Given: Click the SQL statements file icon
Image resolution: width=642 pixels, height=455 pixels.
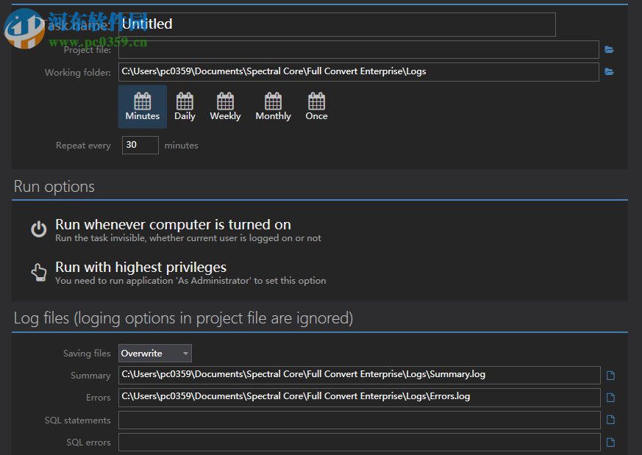Looking at the screenshot, I should tap(610, 419).
